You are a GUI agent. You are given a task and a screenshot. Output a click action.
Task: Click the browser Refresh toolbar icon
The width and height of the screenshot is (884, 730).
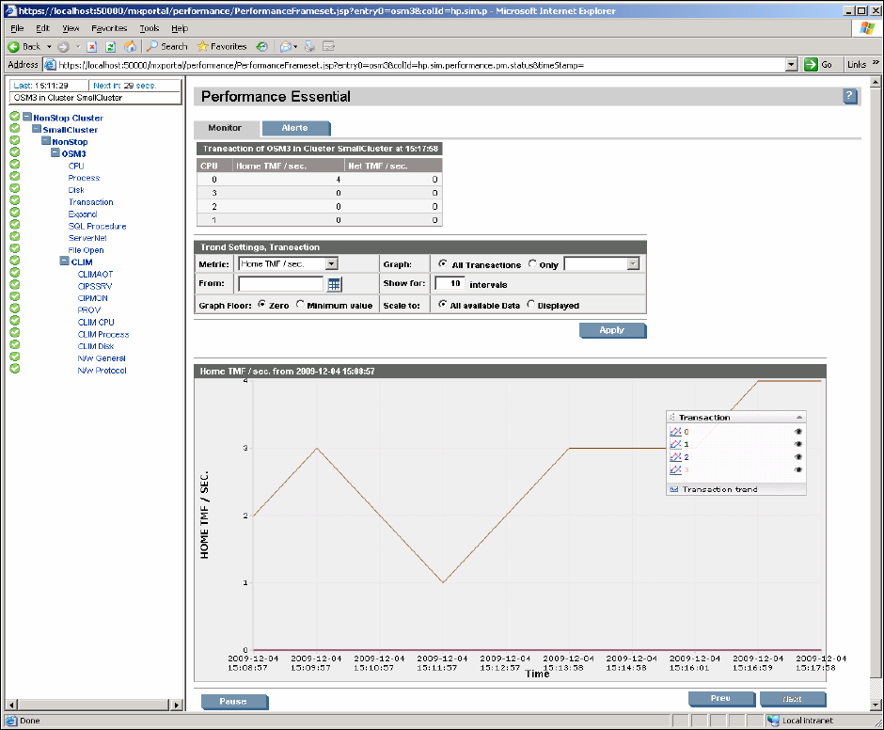[110, 46]
